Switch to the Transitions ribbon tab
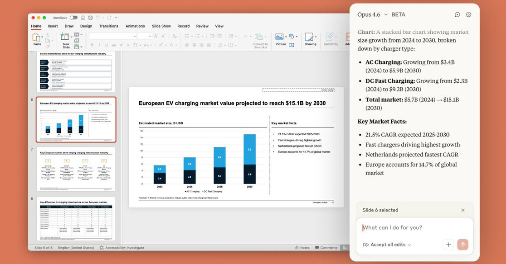 [x=108, y=26]
